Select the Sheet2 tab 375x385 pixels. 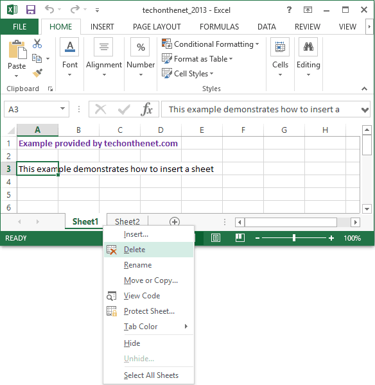(127, 222)
